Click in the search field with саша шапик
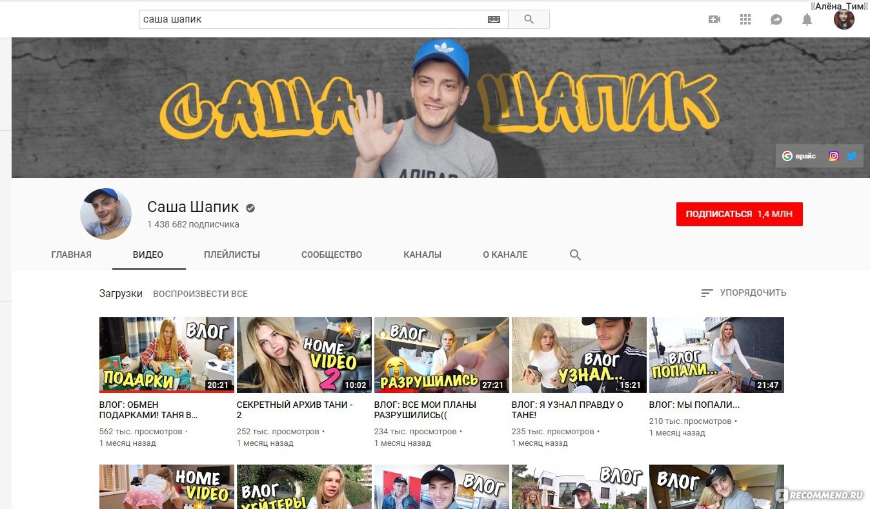Screen dimensions: 870x509 (x=310, y=19)
